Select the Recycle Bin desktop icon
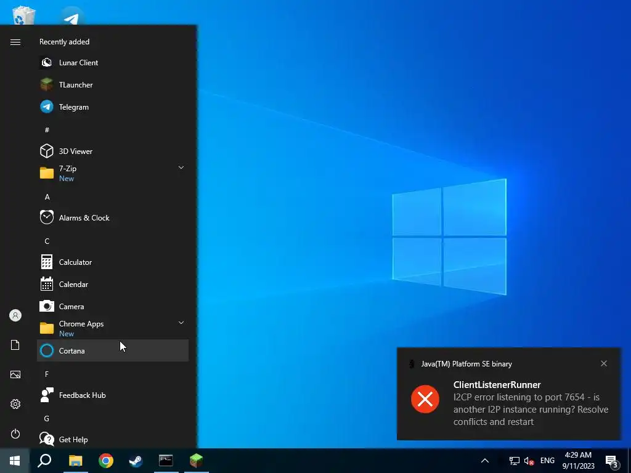 click(x=23, y=15)
